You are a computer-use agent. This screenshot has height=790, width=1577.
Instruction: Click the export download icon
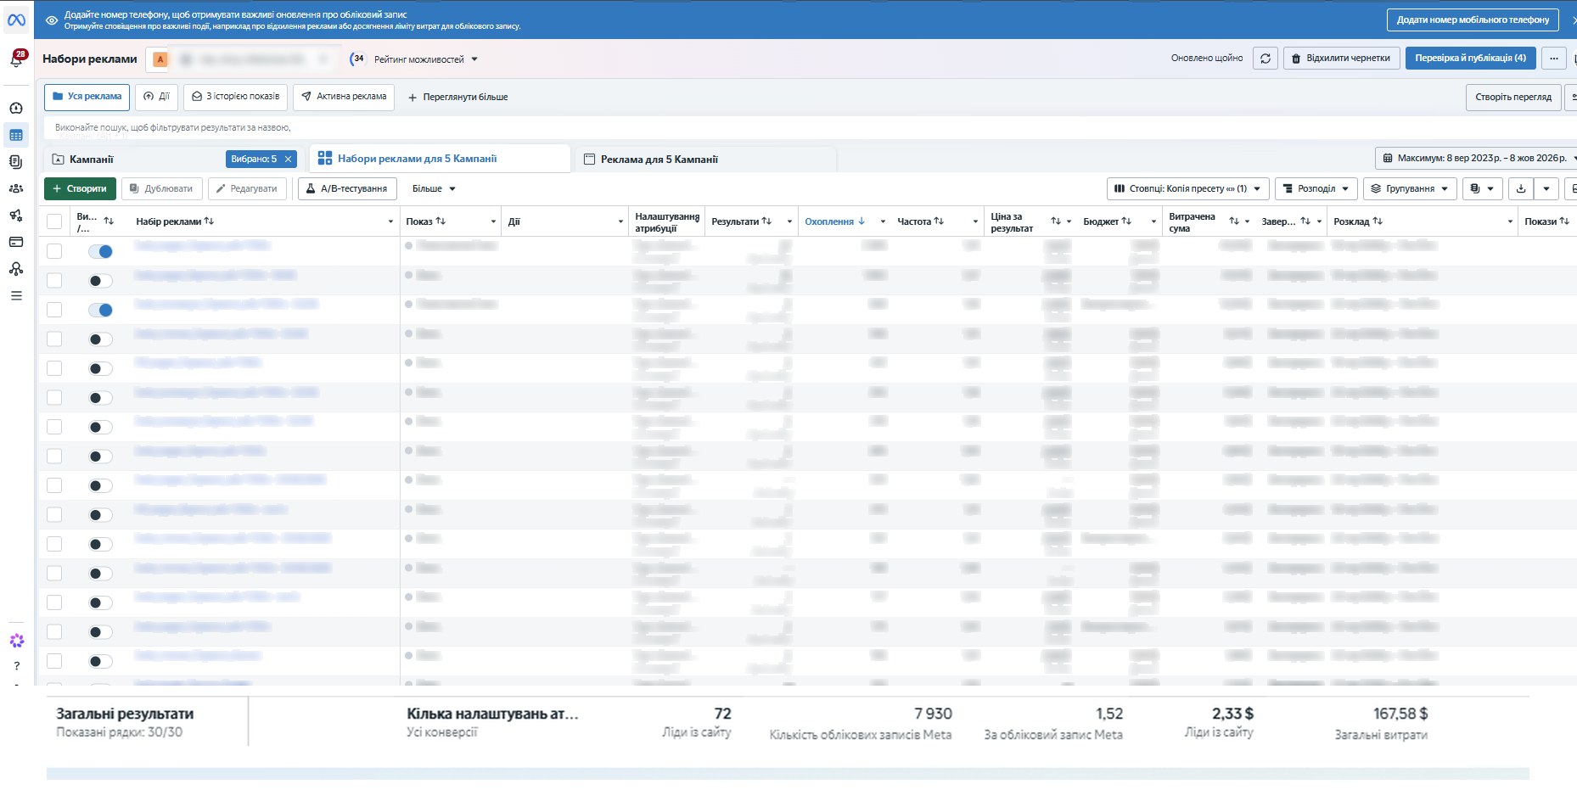[1521, 188]
